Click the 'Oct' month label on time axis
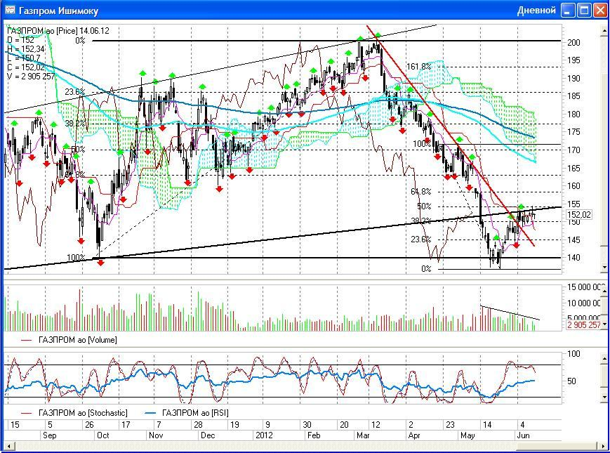Image resolution: width=610 pixels, height=453 pixels. tap(102, 435)
